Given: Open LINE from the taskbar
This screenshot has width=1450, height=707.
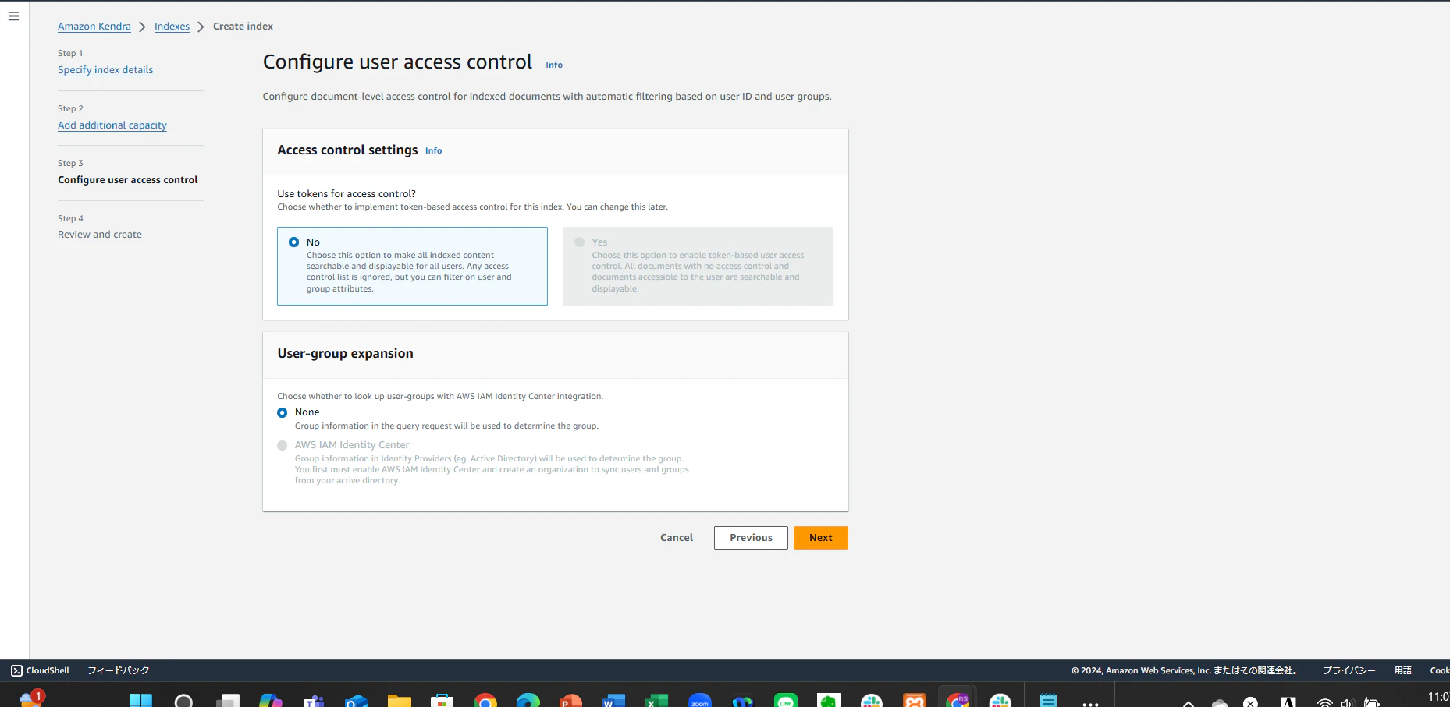Looking at the screenshot, I should pyautogui.click(x=786, y=701).
